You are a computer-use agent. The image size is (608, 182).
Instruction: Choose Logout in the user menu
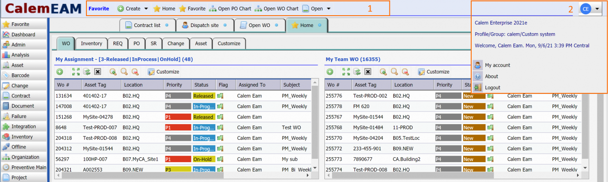tap(487, 88)
